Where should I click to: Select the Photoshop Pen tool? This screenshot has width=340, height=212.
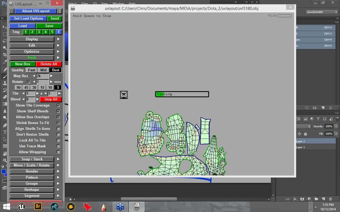[x=5, y=125]
